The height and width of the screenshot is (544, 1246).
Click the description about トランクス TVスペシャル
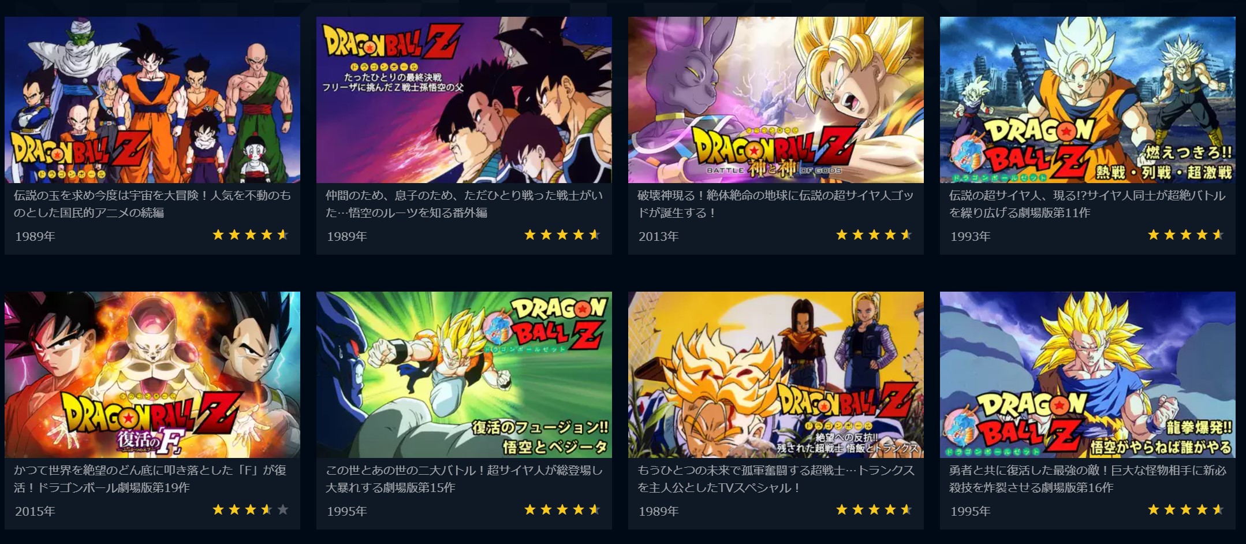(776, 479)
